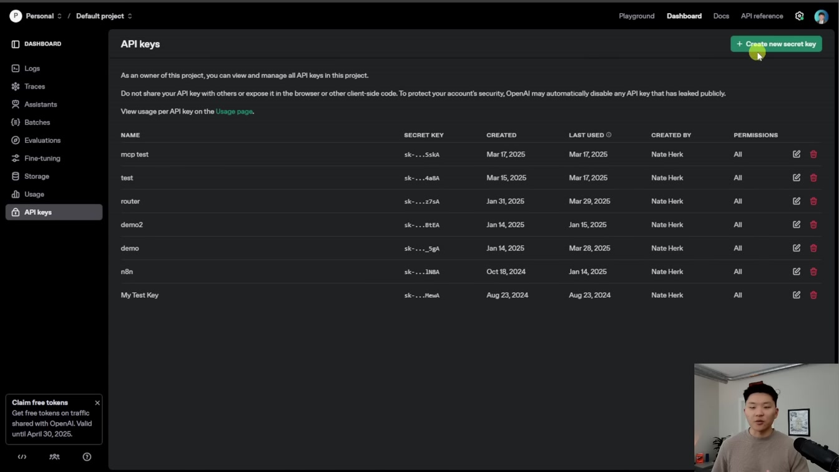Follow the Usage page link

click(234, 112)
